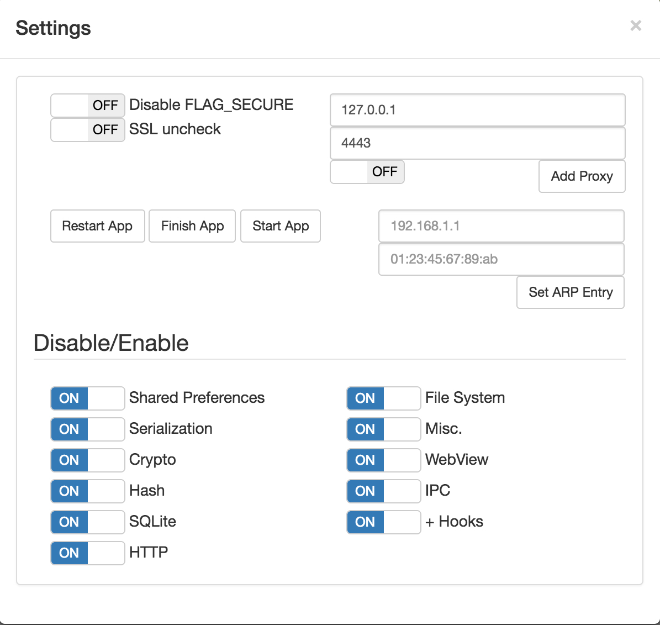Click the Start App button
This screenshot has height=625, width=660.
281,226
